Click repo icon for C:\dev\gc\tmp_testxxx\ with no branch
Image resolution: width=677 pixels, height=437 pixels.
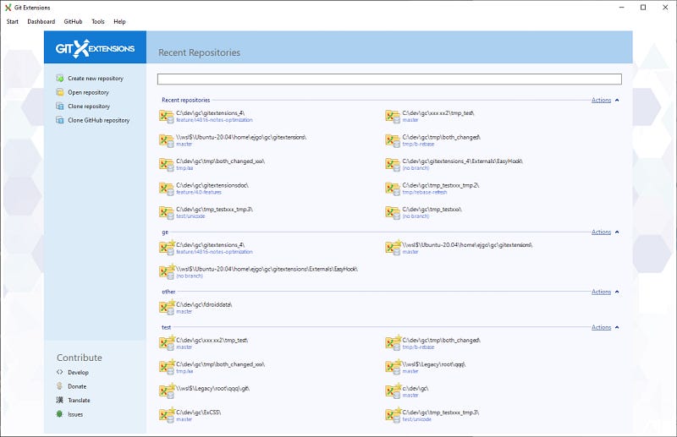[x=393, y=213]
